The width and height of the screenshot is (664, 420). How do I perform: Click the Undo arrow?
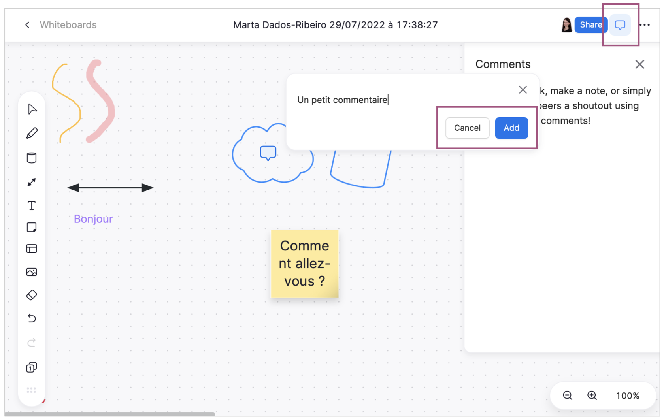32,318
